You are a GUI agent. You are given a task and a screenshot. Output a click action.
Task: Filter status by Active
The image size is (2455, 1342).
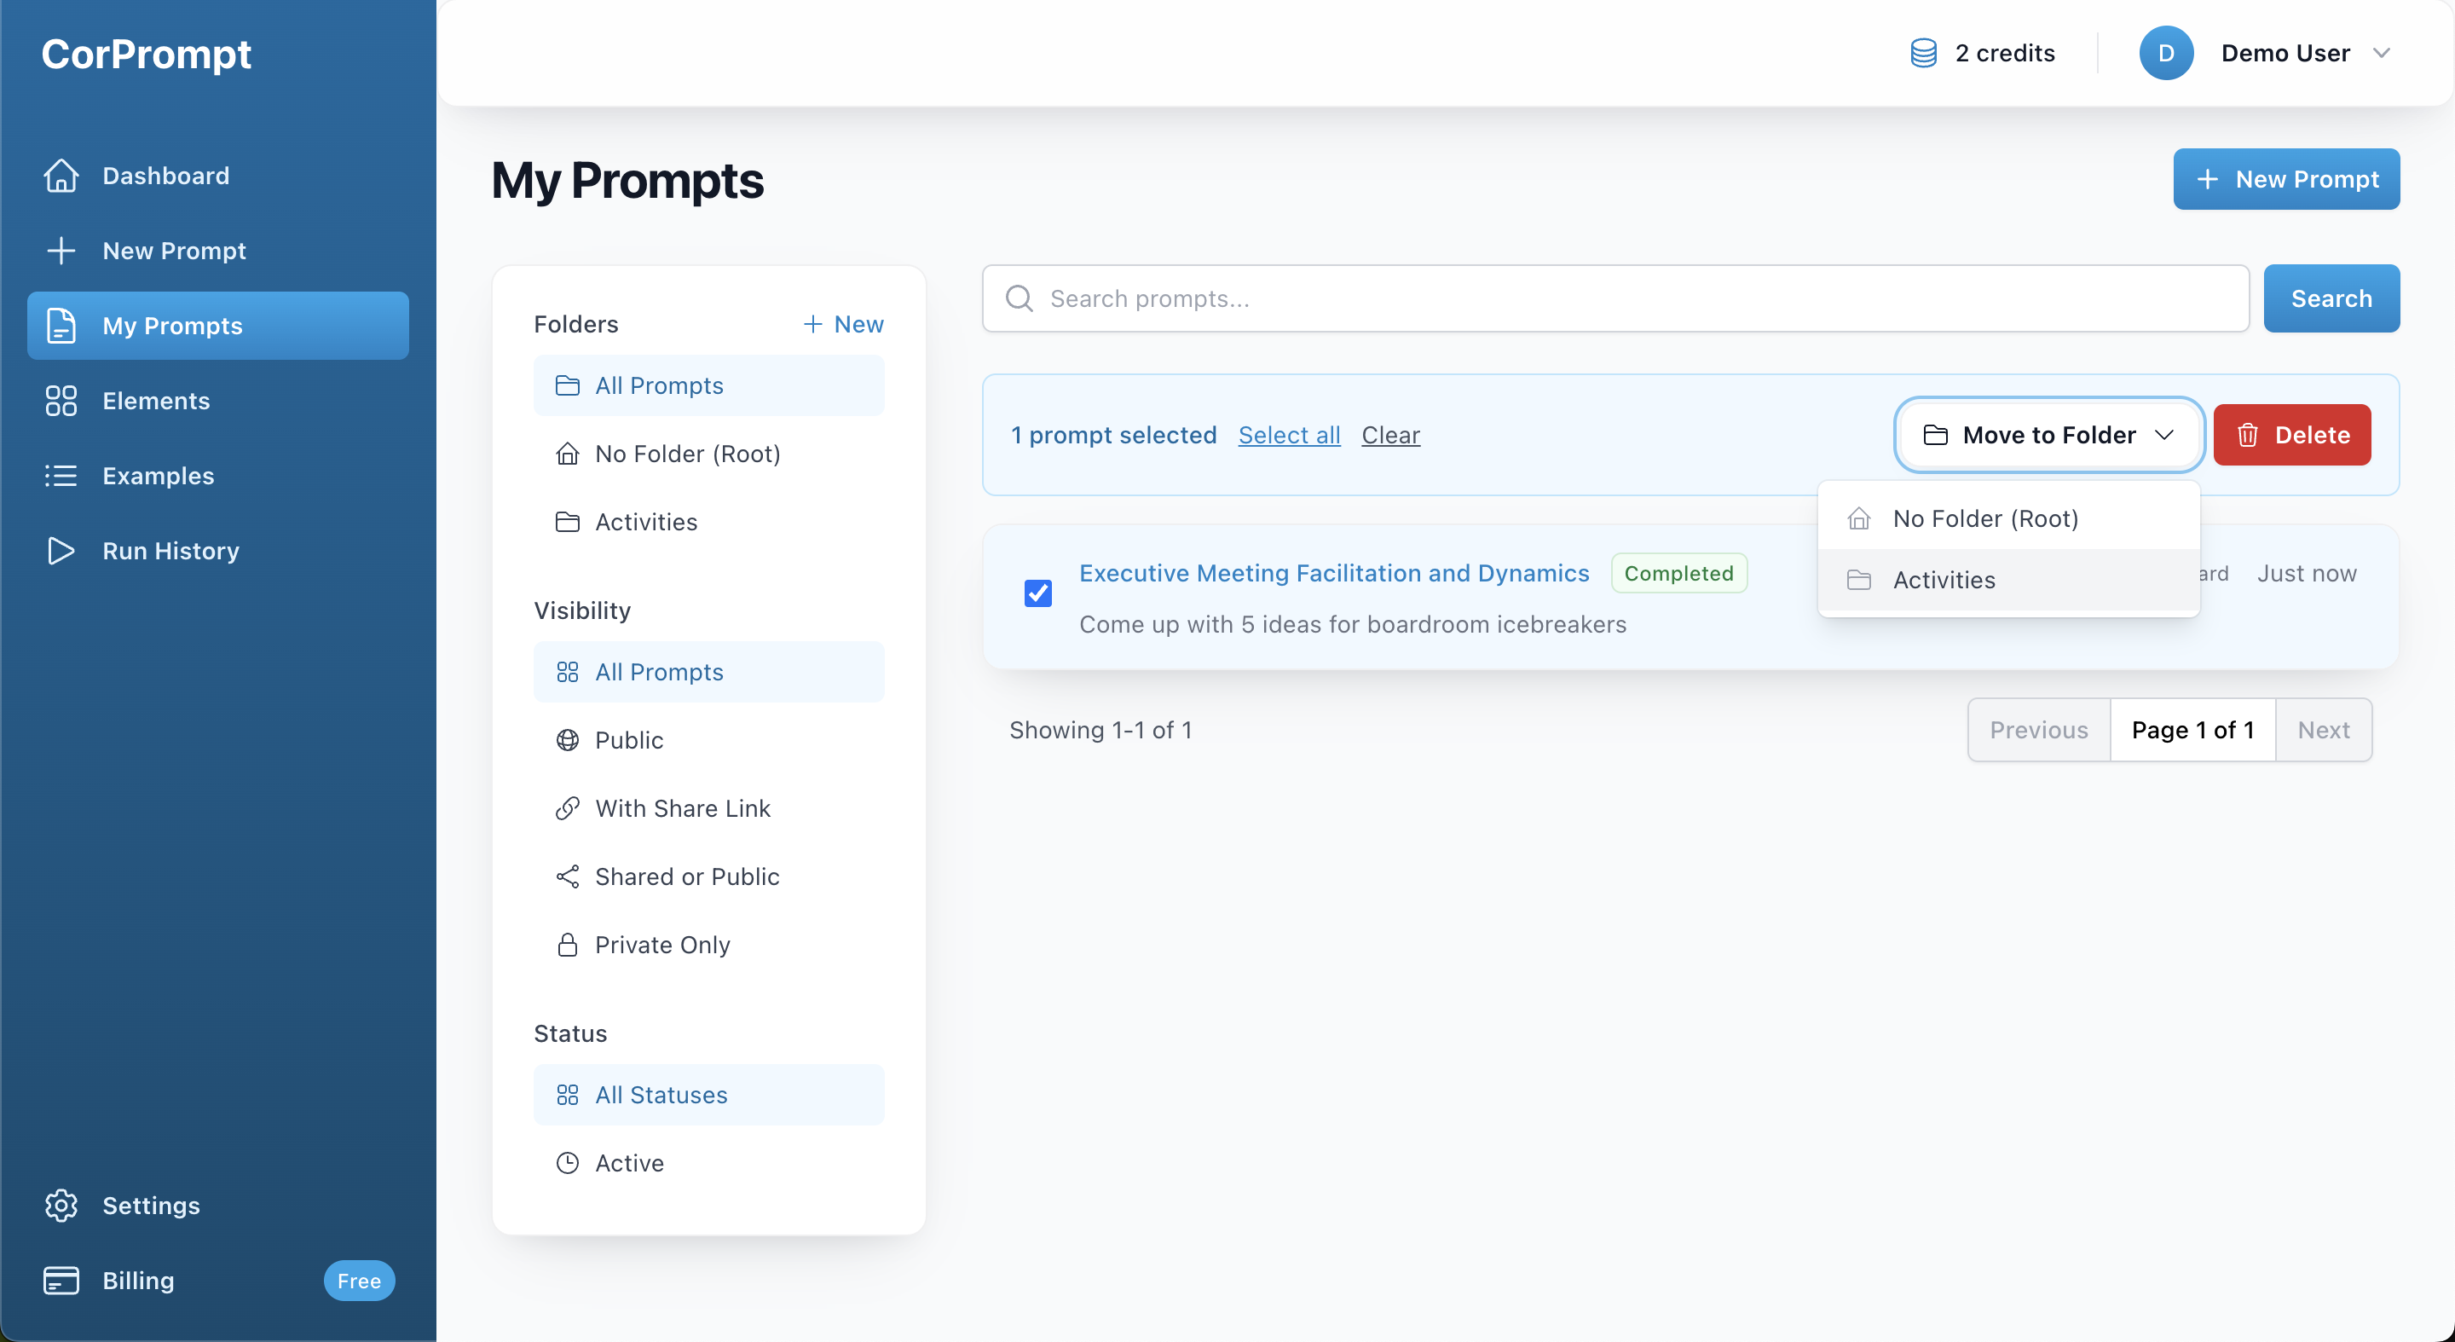pyautogui.click(x=629, y=1163)
